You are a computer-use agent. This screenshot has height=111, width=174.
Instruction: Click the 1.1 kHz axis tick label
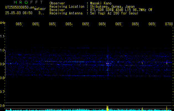pos(2,36)
